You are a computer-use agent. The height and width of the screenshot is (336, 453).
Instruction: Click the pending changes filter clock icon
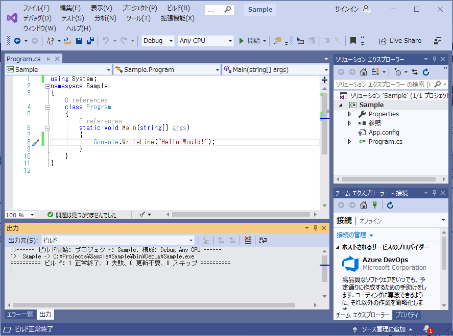(x=398, y=72)
